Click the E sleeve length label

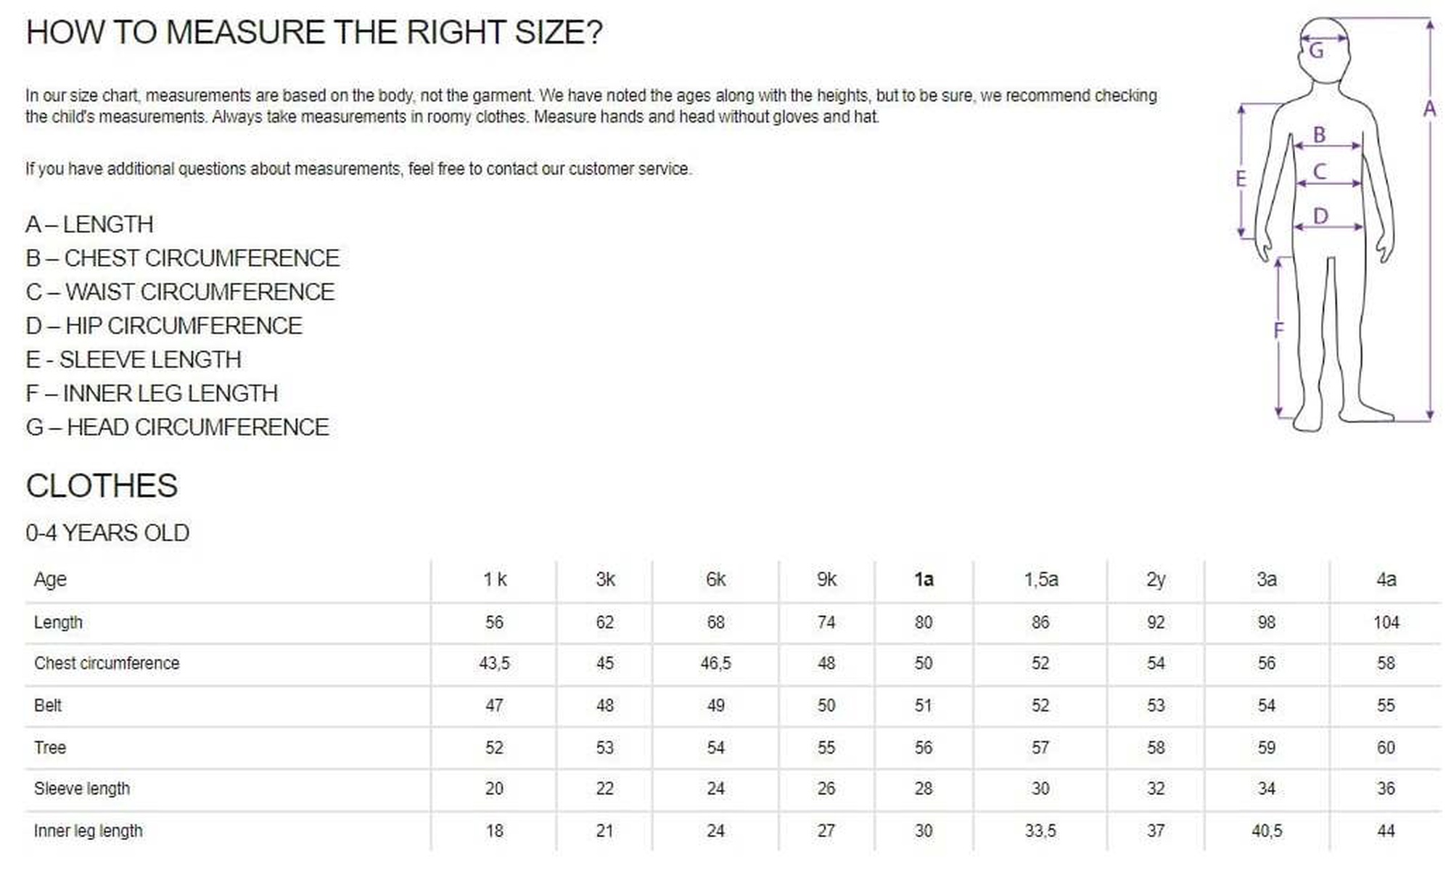coord(1241,178)
